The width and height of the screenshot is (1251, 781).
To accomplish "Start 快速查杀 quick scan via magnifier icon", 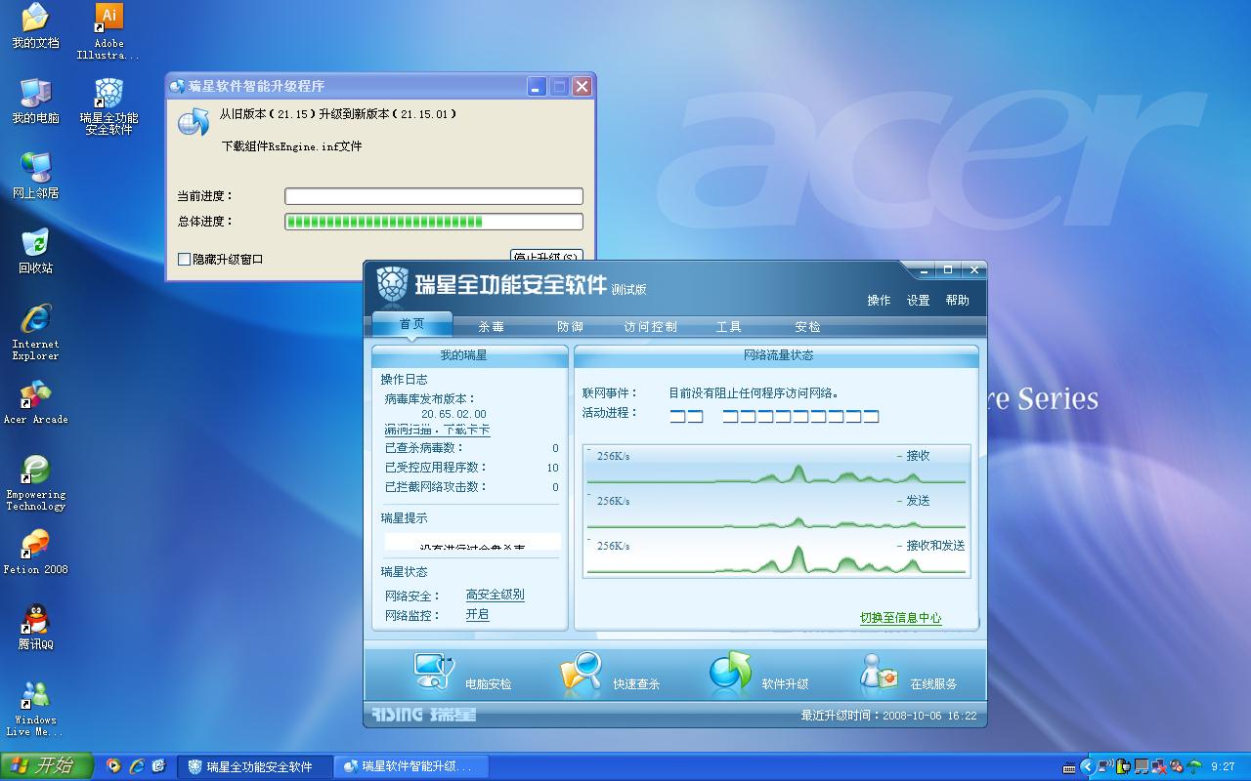I will point(581,674).
